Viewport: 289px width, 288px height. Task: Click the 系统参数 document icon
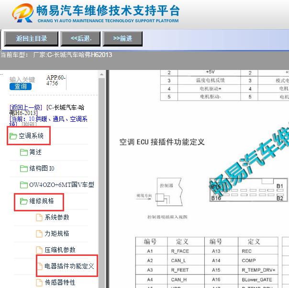point(39,217)
